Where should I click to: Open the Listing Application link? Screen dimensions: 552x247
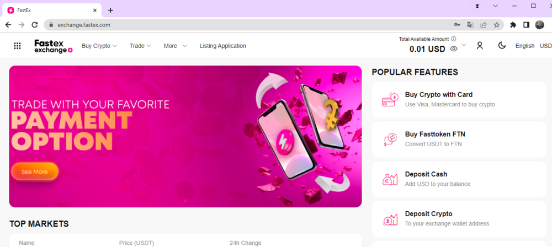tap(223, 46)
